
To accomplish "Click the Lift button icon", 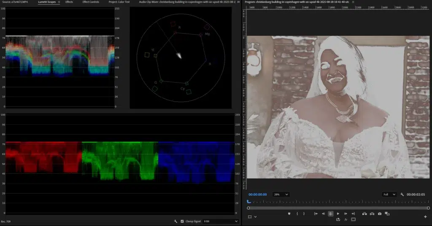I will coord(364,214).
